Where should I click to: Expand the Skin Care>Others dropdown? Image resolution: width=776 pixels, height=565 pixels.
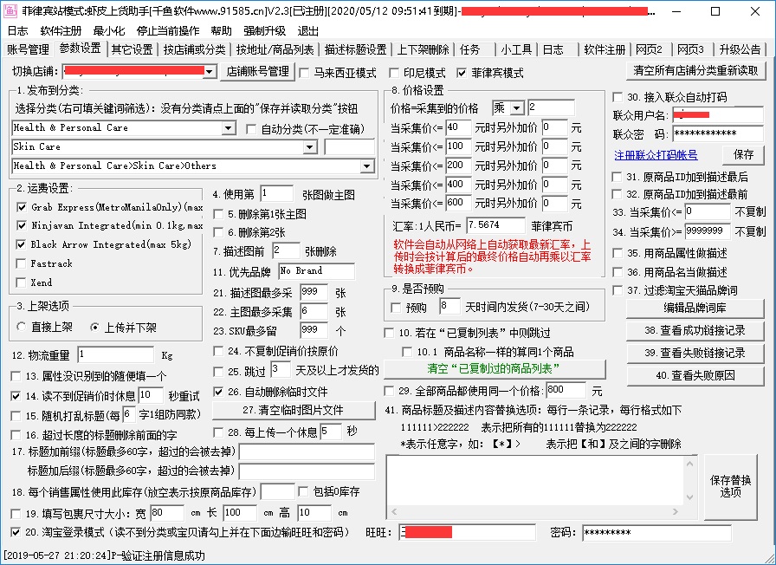click(x=366, y=166)
